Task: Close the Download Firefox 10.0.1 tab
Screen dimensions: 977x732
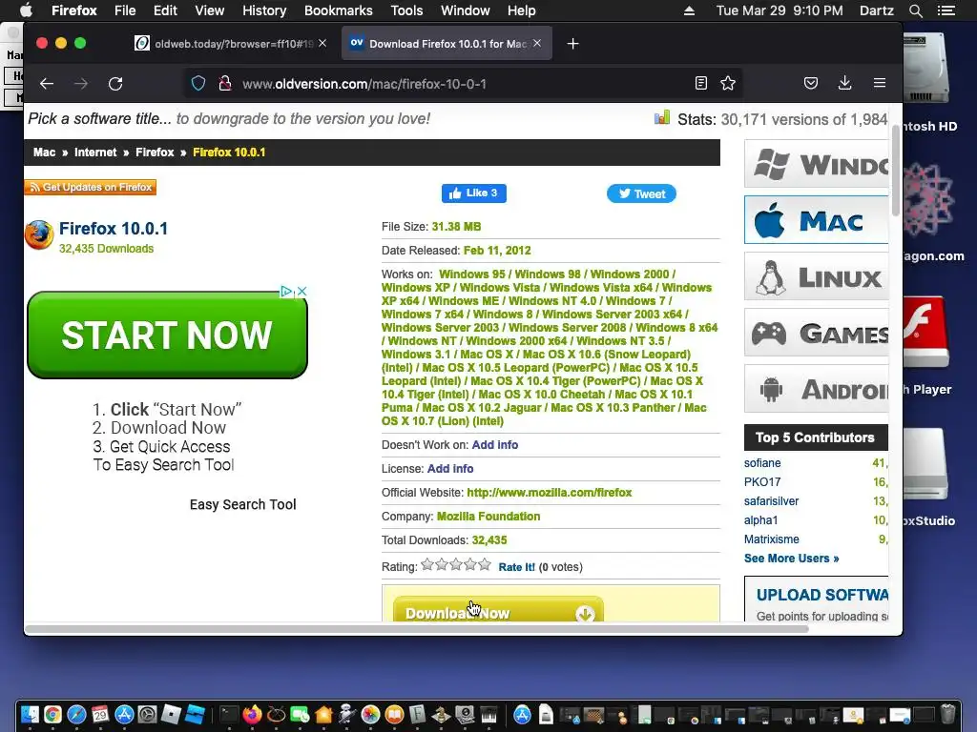Action: [x=537, y=43]
